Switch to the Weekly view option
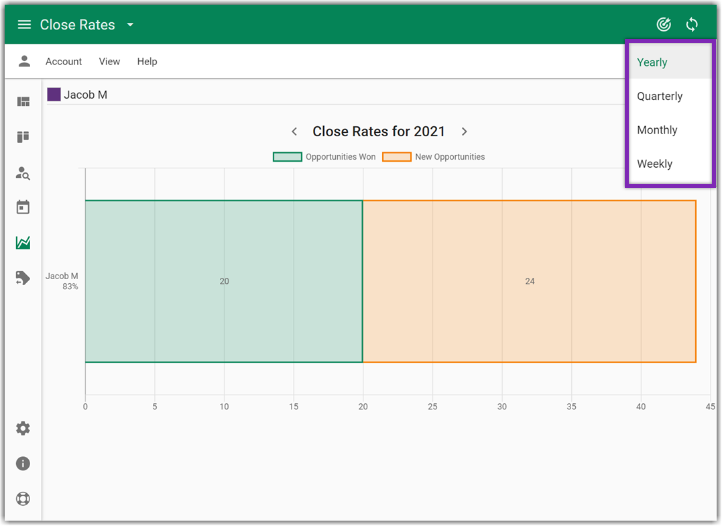Screen dimensions: 722x526 (654, 164)
